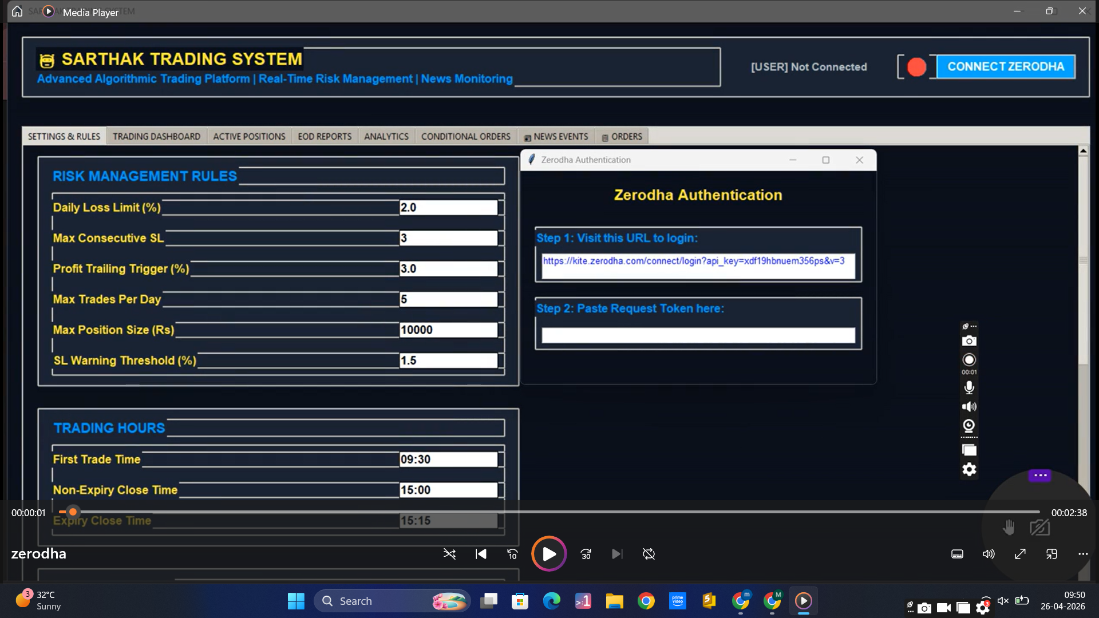Screen dimensions: 1099x618
Task: Play the zerodha video
Action: 549,554
